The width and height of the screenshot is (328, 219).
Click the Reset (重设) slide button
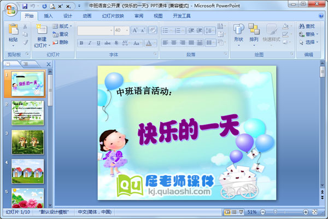[61, 34]
